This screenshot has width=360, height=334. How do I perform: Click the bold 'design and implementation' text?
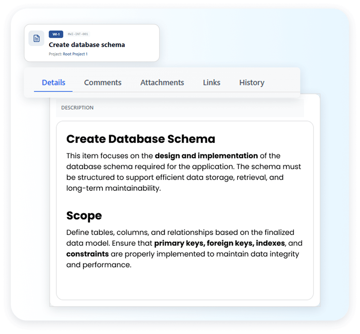(x=206, y=156)
